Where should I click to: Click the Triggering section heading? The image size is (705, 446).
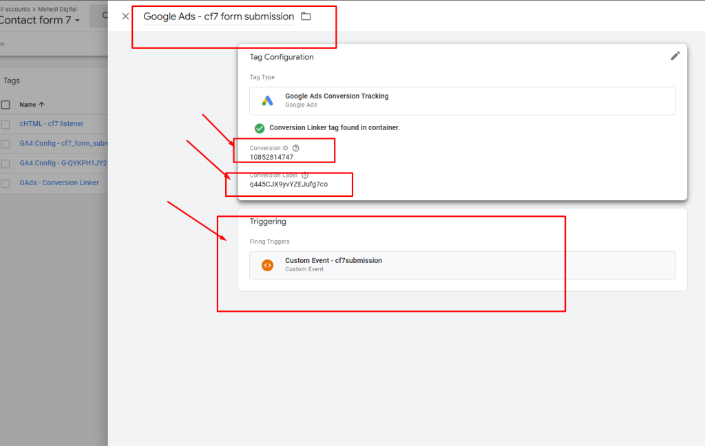click(x=268, y=222)
